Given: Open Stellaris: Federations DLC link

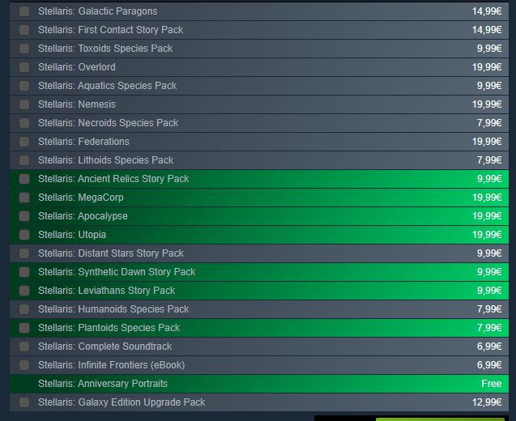Looking at the screenshot, I should 83,142.
